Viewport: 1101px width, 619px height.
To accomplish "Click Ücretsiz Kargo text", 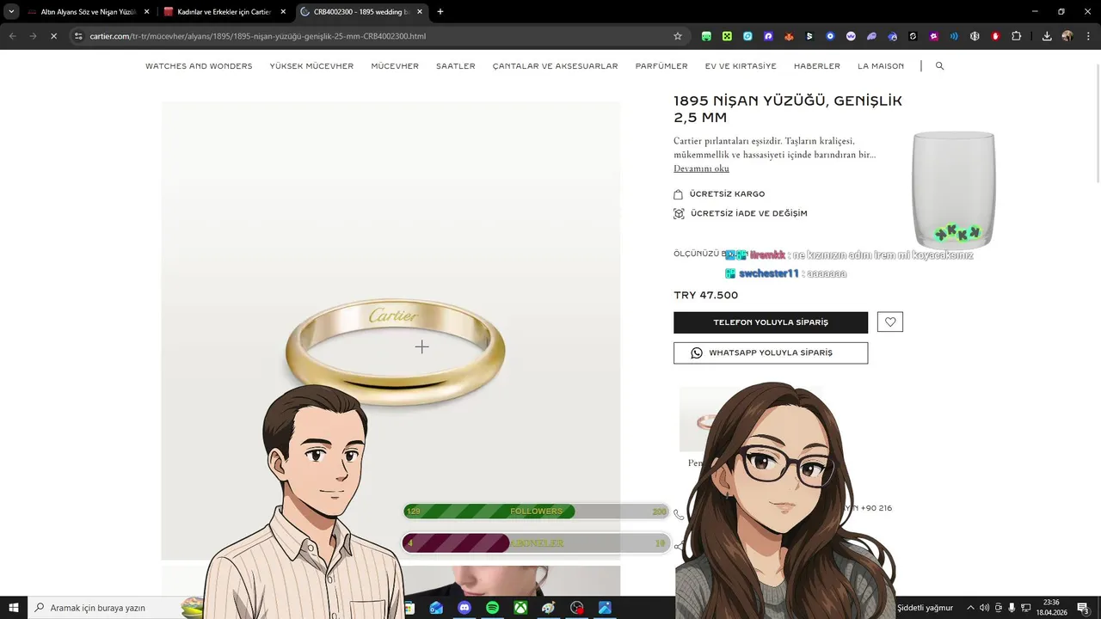I will (x=727, y=194).
